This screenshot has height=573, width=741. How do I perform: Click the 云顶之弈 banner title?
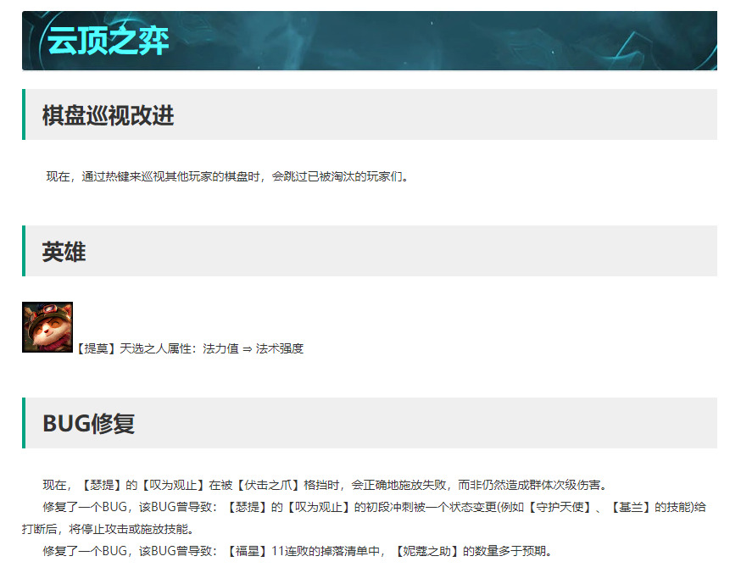coord(108,41)
